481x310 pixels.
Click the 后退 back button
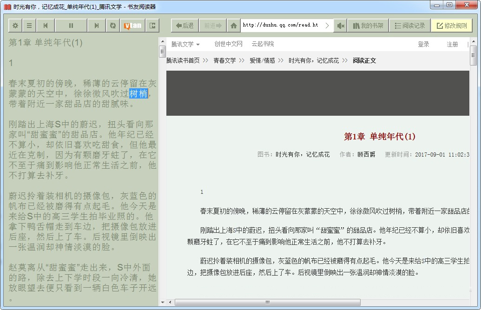pyautogui.click(x=185, y=26)
